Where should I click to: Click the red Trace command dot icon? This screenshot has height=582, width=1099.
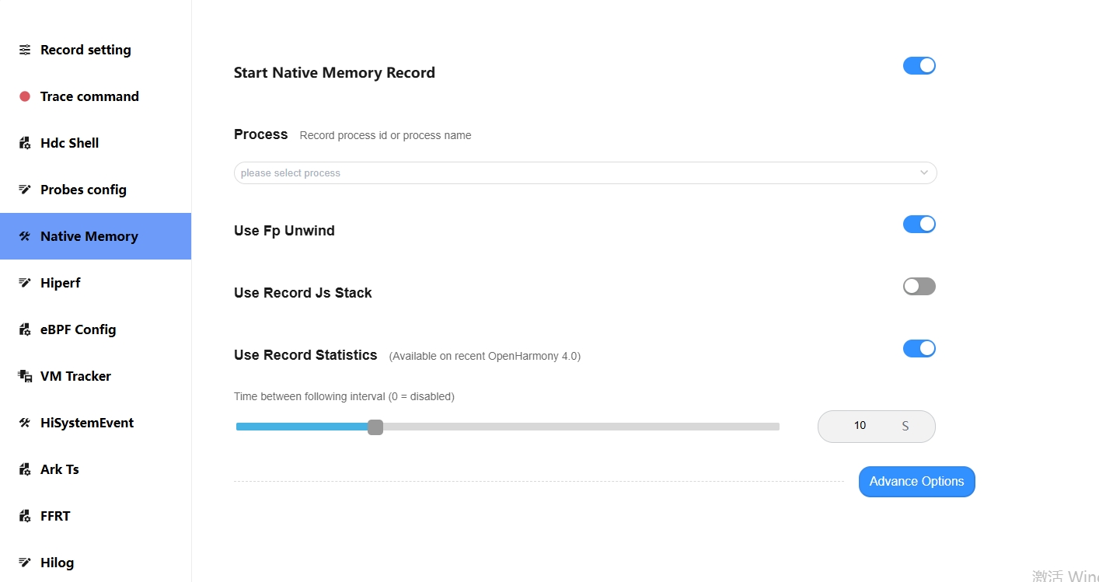click(25, 96)
